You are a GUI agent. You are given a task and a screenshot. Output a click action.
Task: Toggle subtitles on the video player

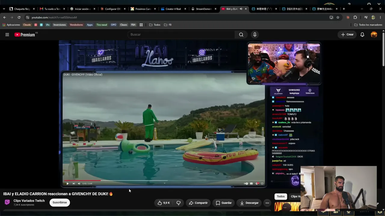click(x=251, y=184)
